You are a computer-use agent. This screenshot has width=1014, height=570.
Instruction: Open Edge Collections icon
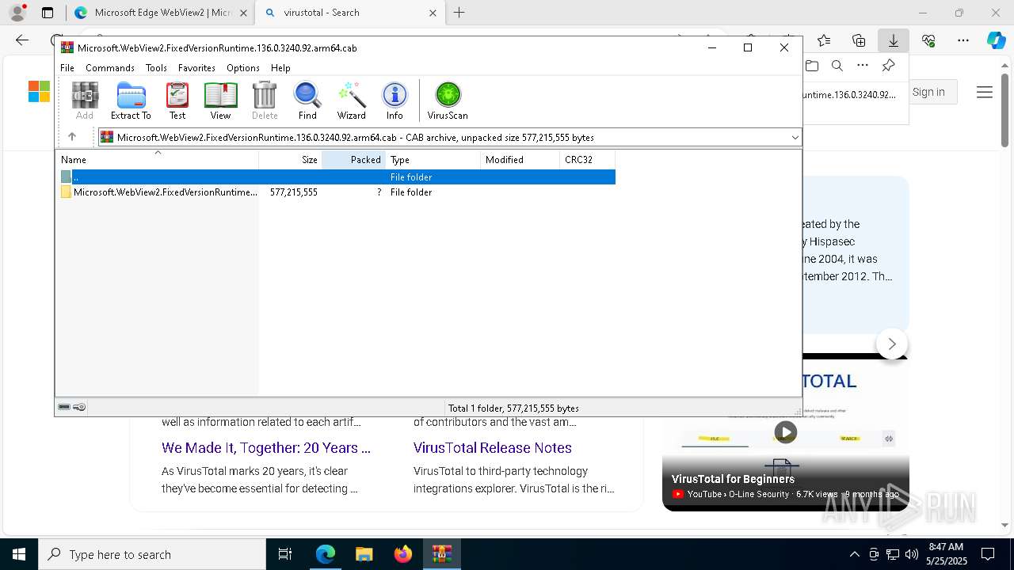coord(859,40)
